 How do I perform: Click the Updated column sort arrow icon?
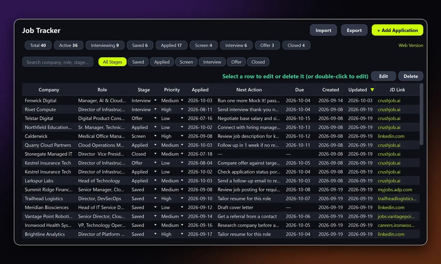[372, 90]
